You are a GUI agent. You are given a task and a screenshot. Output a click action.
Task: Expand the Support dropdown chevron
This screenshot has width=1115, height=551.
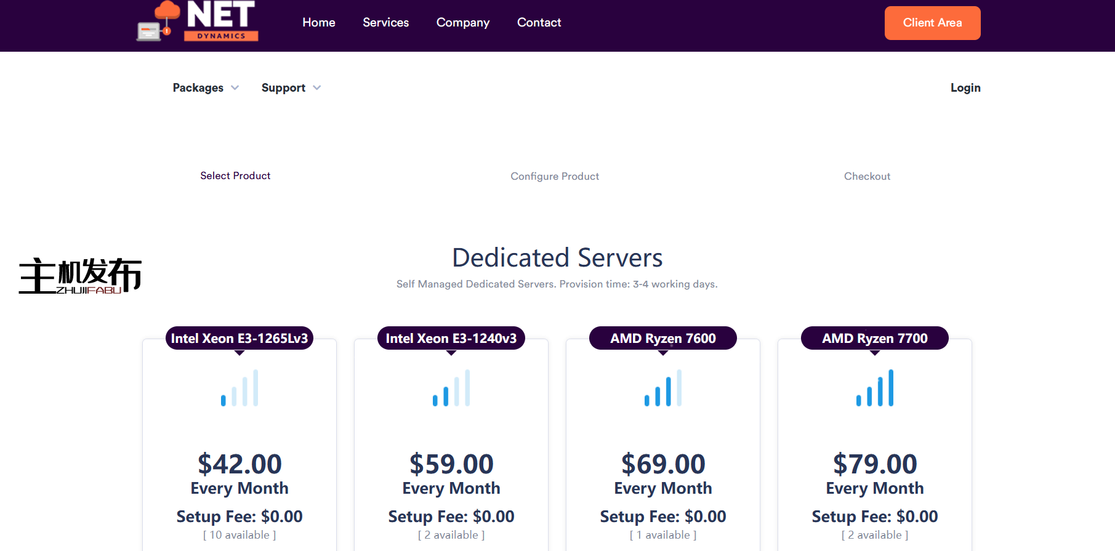pos(316,88)
